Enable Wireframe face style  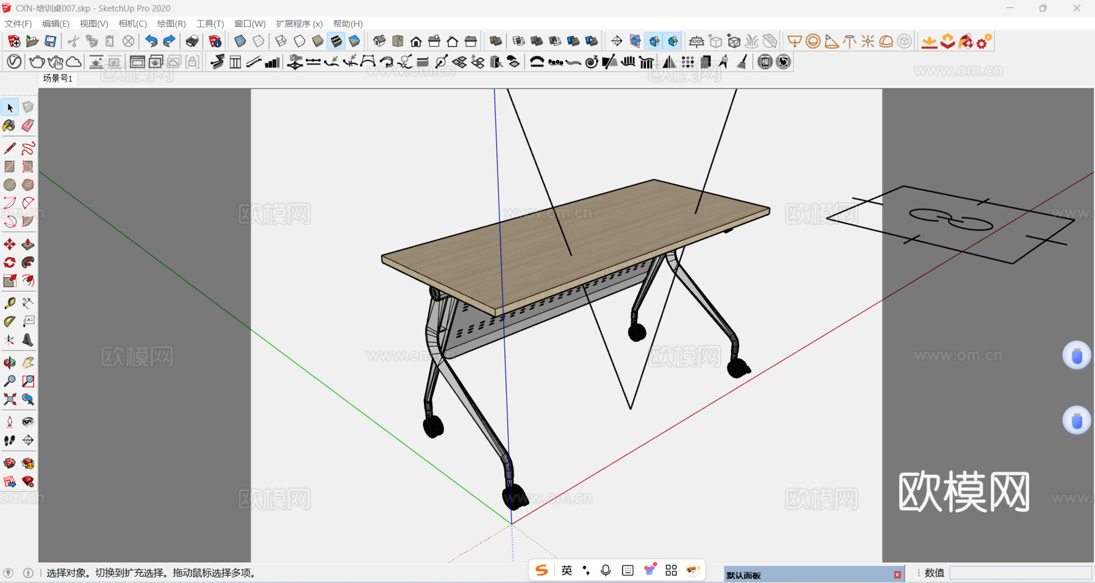[281, 41]
